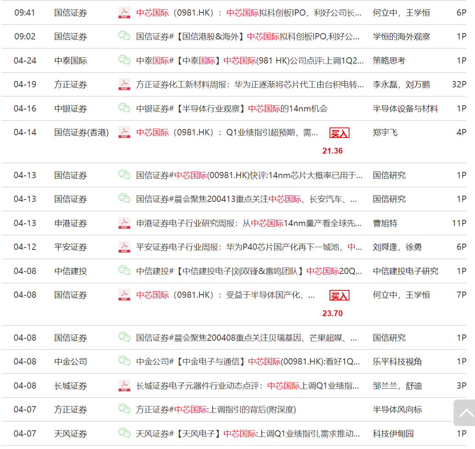
Task: Click author 郑宇飞
Action: click(x=385, y=132)
